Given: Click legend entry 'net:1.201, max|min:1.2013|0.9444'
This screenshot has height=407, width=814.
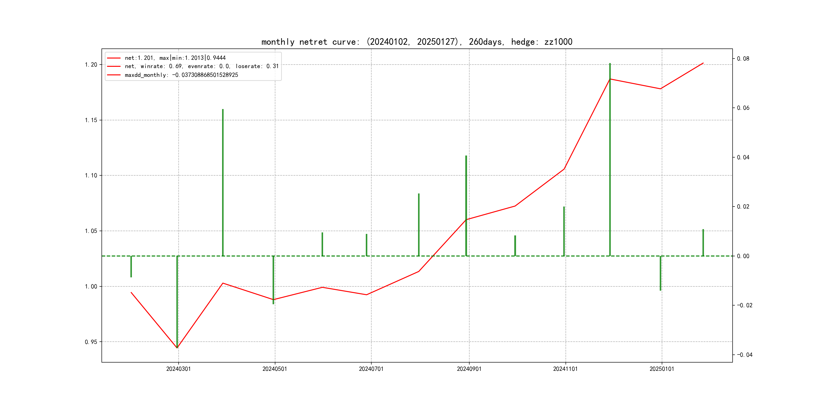Looking at the screenshot, I should (175, 58).
